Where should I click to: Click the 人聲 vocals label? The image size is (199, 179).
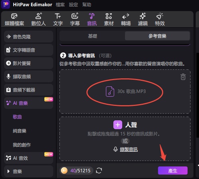tap(131, 125)
